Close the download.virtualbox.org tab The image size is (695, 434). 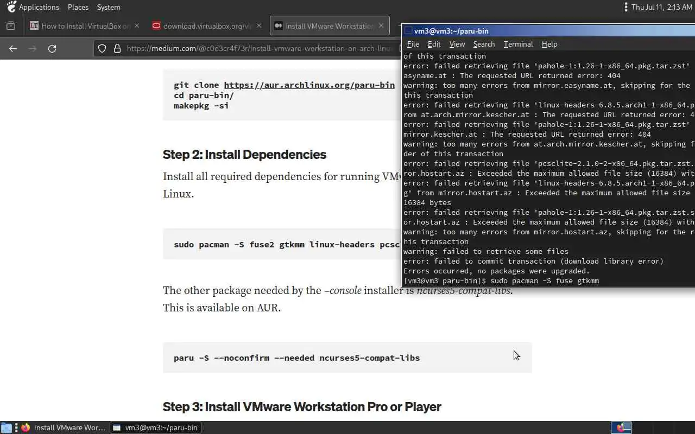259,25
